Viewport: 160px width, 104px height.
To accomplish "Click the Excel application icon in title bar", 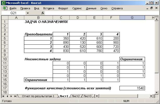I will [4, 3].
